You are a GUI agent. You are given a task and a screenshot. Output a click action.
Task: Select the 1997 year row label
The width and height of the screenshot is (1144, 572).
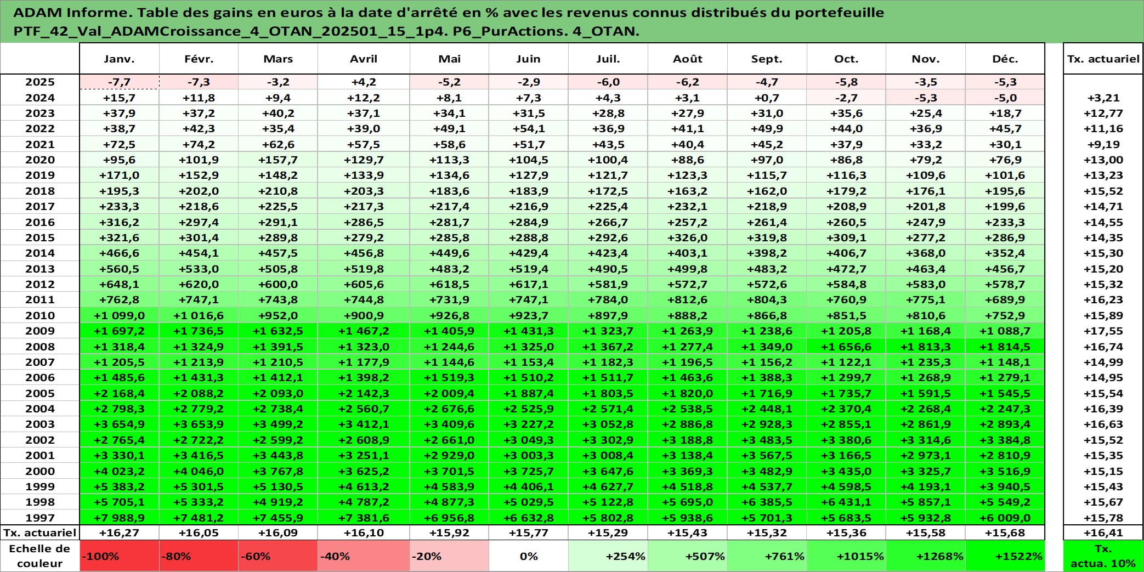pos(40,518)
